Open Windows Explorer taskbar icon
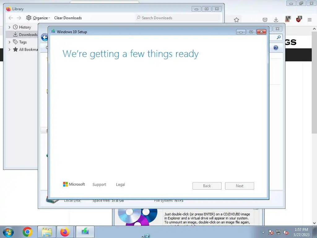Image resolution: width=317 pixels, height=238 pixels. 47,232
